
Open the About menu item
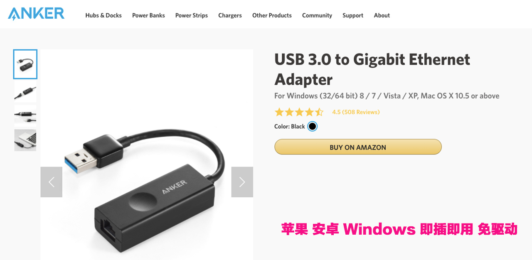tap(382, 15)
